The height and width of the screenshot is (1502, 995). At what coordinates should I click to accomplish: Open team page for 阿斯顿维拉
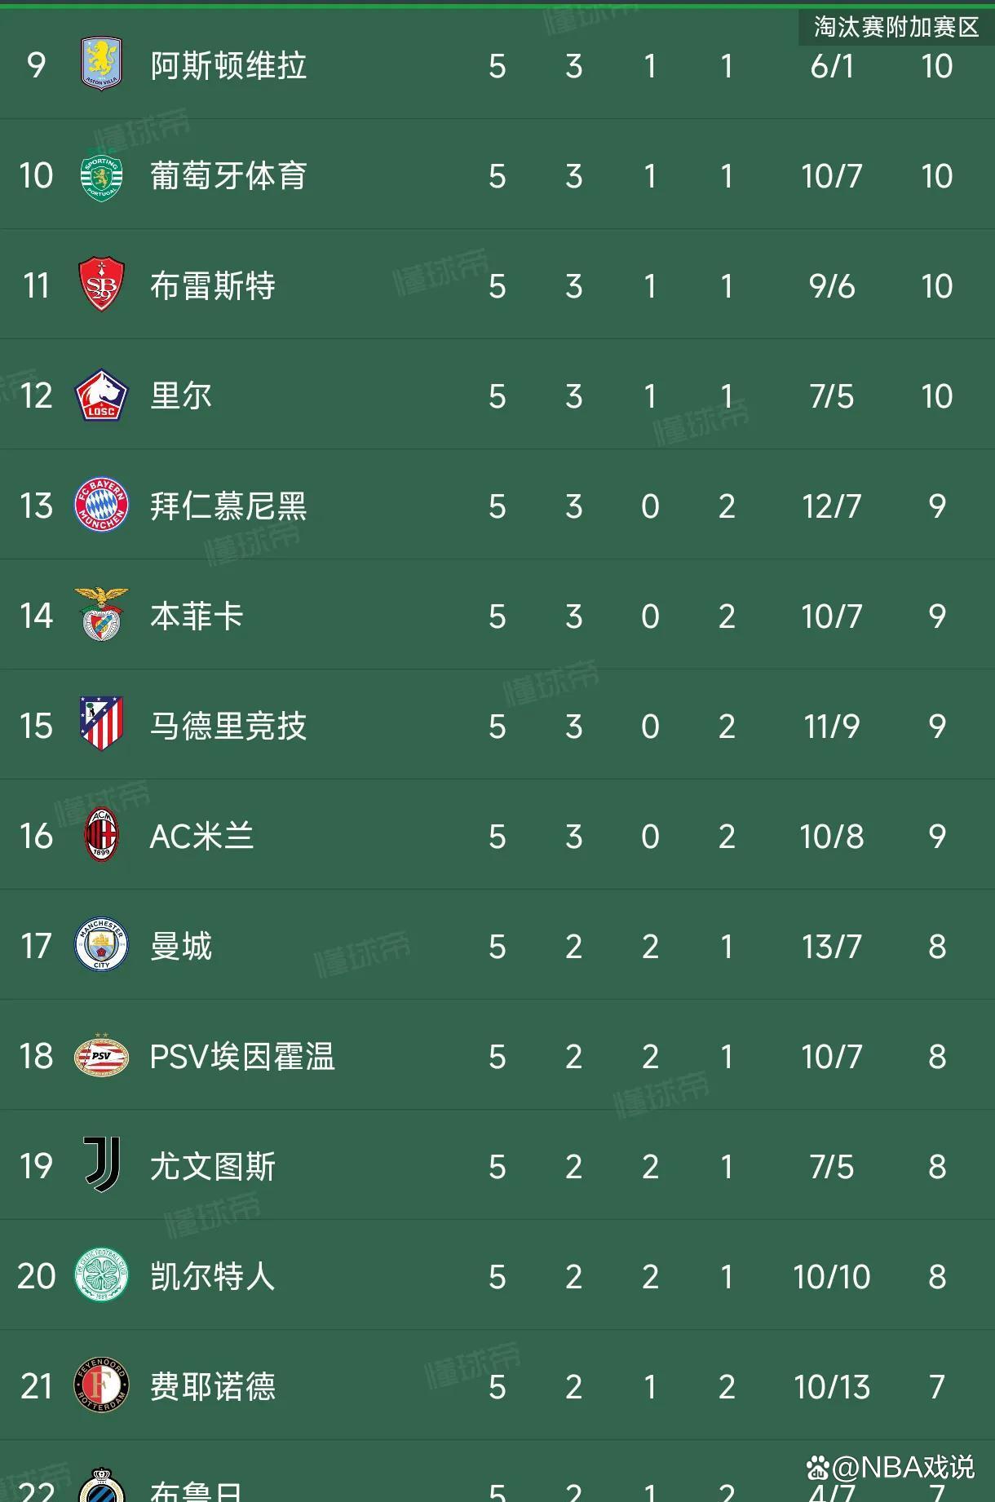(x=228, y=66)
